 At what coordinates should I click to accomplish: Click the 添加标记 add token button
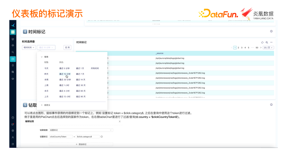point(81,144)
